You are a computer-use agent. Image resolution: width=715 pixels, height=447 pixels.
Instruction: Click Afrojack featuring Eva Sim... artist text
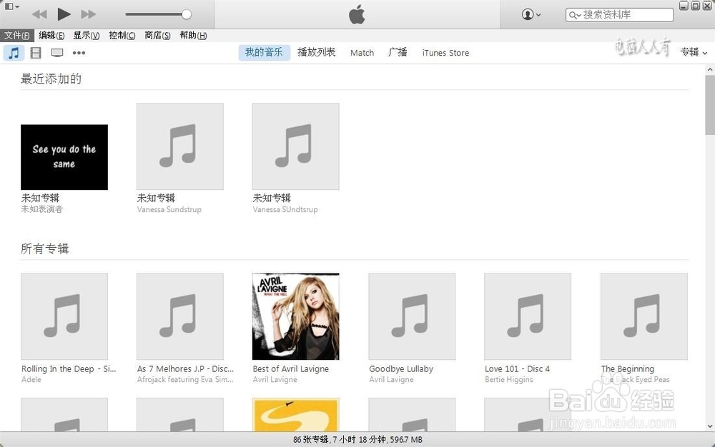point(185,379)
